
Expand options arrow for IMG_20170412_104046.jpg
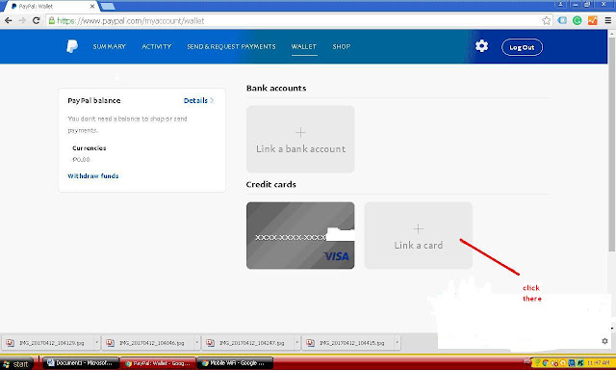tap(196, 342)
